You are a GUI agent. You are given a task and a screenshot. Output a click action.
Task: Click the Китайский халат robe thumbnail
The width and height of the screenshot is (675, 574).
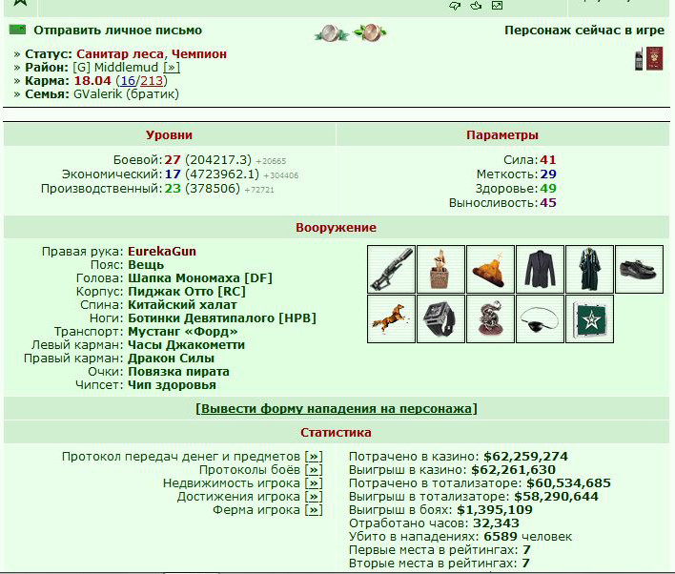pos(589,270)
